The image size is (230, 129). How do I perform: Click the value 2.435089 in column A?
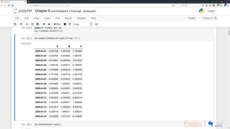[54, 93]
